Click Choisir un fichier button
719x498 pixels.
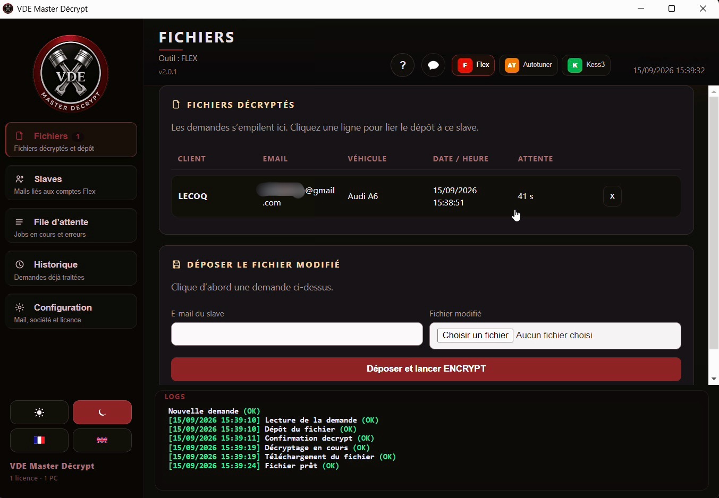click(475, 336)
